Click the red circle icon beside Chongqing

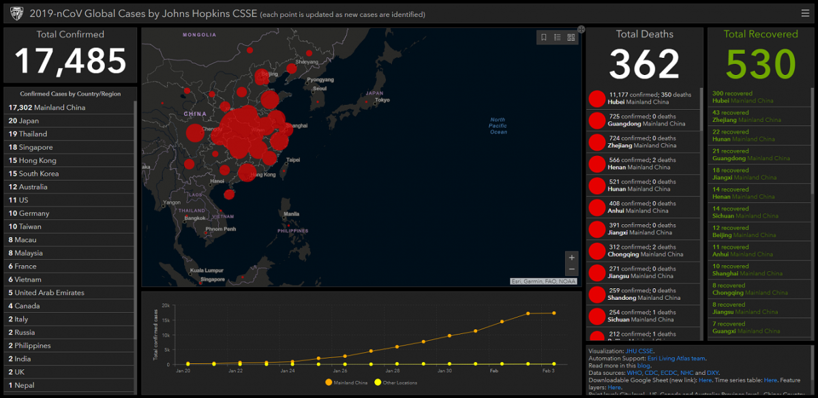coord(597,251)
